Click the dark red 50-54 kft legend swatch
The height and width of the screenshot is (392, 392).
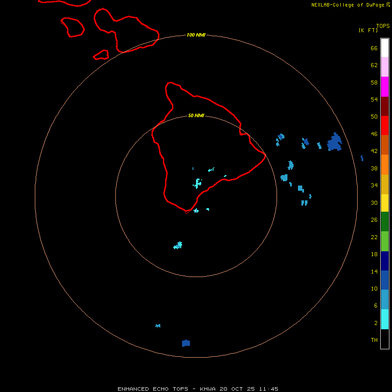tap(385, 106)
